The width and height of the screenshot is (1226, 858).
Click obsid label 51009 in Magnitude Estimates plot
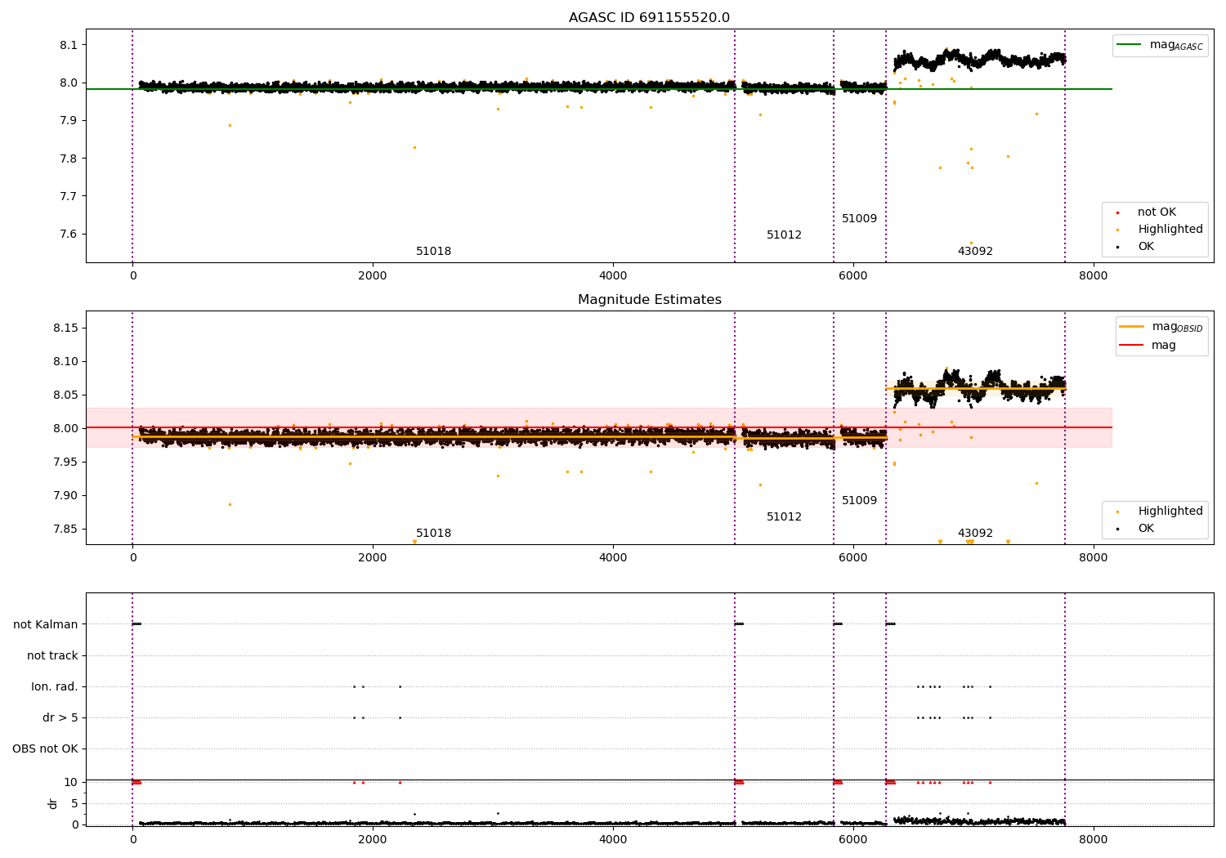click(859, 501)
